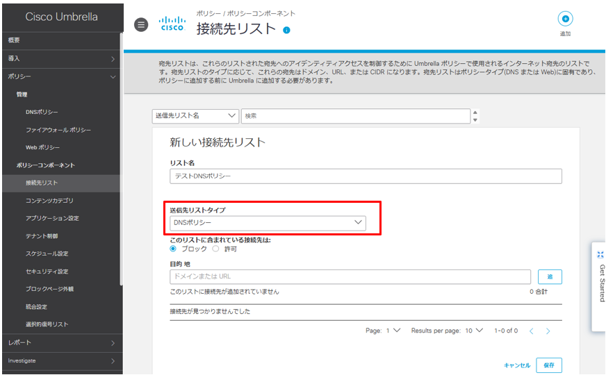This screenshot has width=606, height=375.
Task: Click sort up arrow beside search box
Action: [x=475, y=112]
